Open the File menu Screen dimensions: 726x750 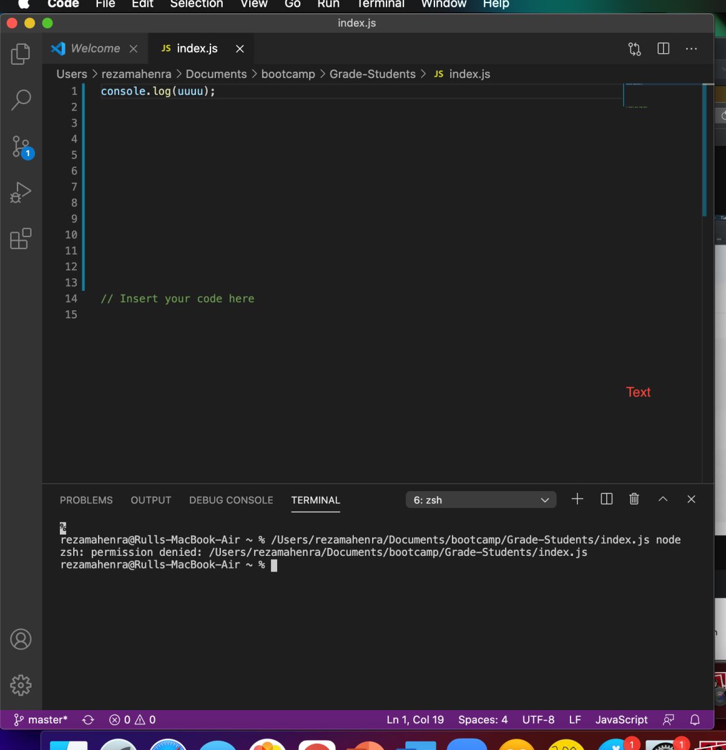click(105, 4)
